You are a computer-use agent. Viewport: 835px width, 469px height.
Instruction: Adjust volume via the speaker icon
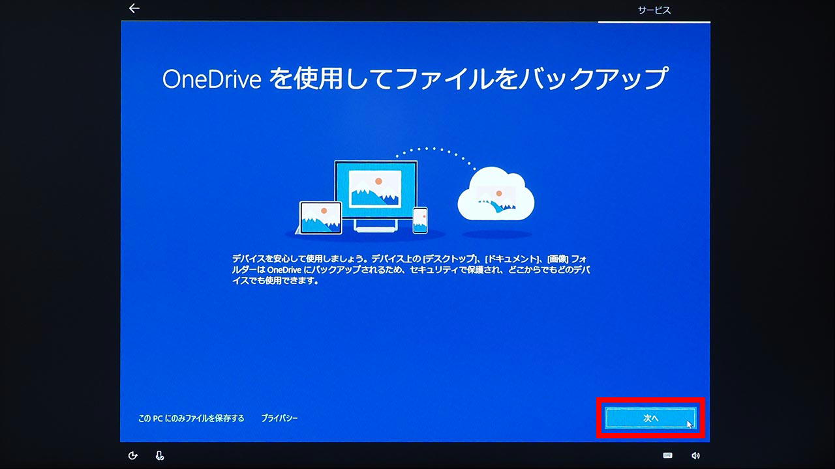(x=696, y=456)
